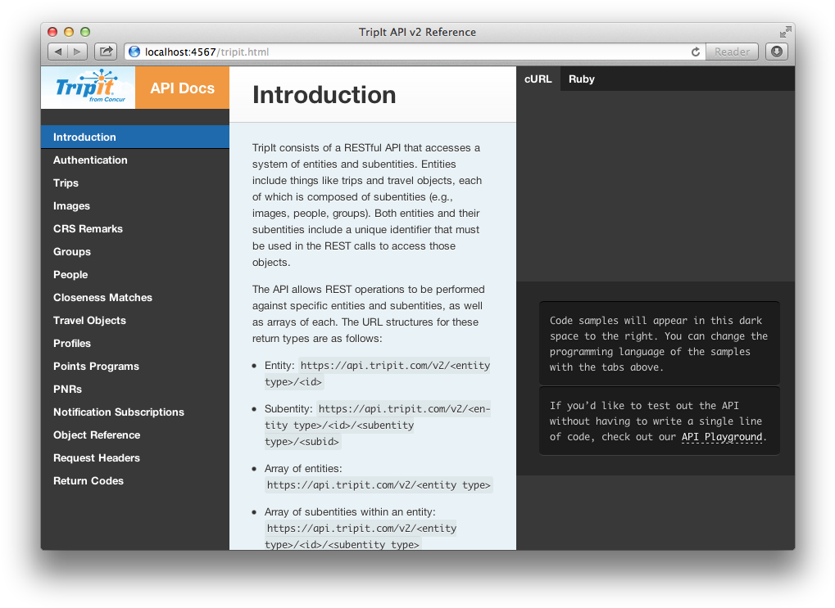
Task: Click the Safari forward arrow button
Action: pos(78,52)
